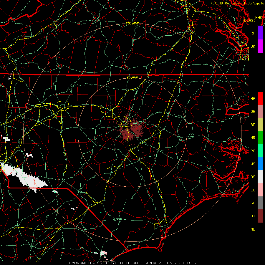Click the [CLAS] units label
Image resolution: width=265 pixels, height=265 pixels.
249,20
